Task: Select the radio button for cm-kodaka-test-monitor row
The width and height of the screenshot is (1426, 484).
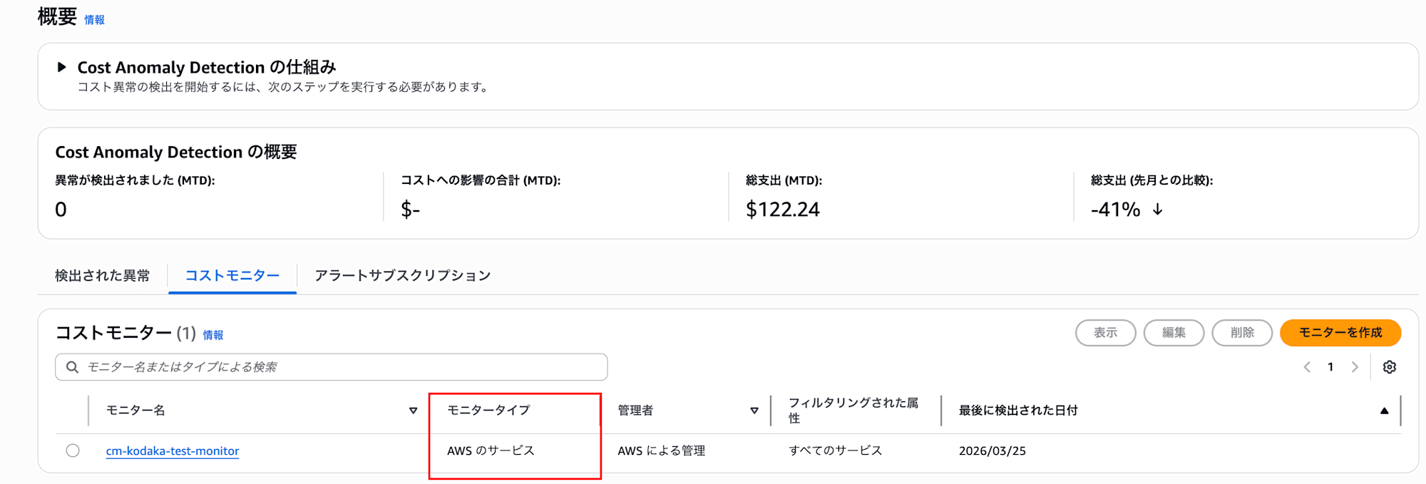Action: pyautogui.click(x=71, y=450)
